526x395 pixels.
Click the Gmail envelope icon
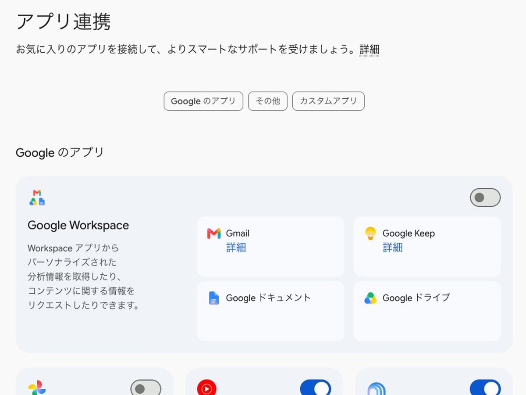(213, 233)
